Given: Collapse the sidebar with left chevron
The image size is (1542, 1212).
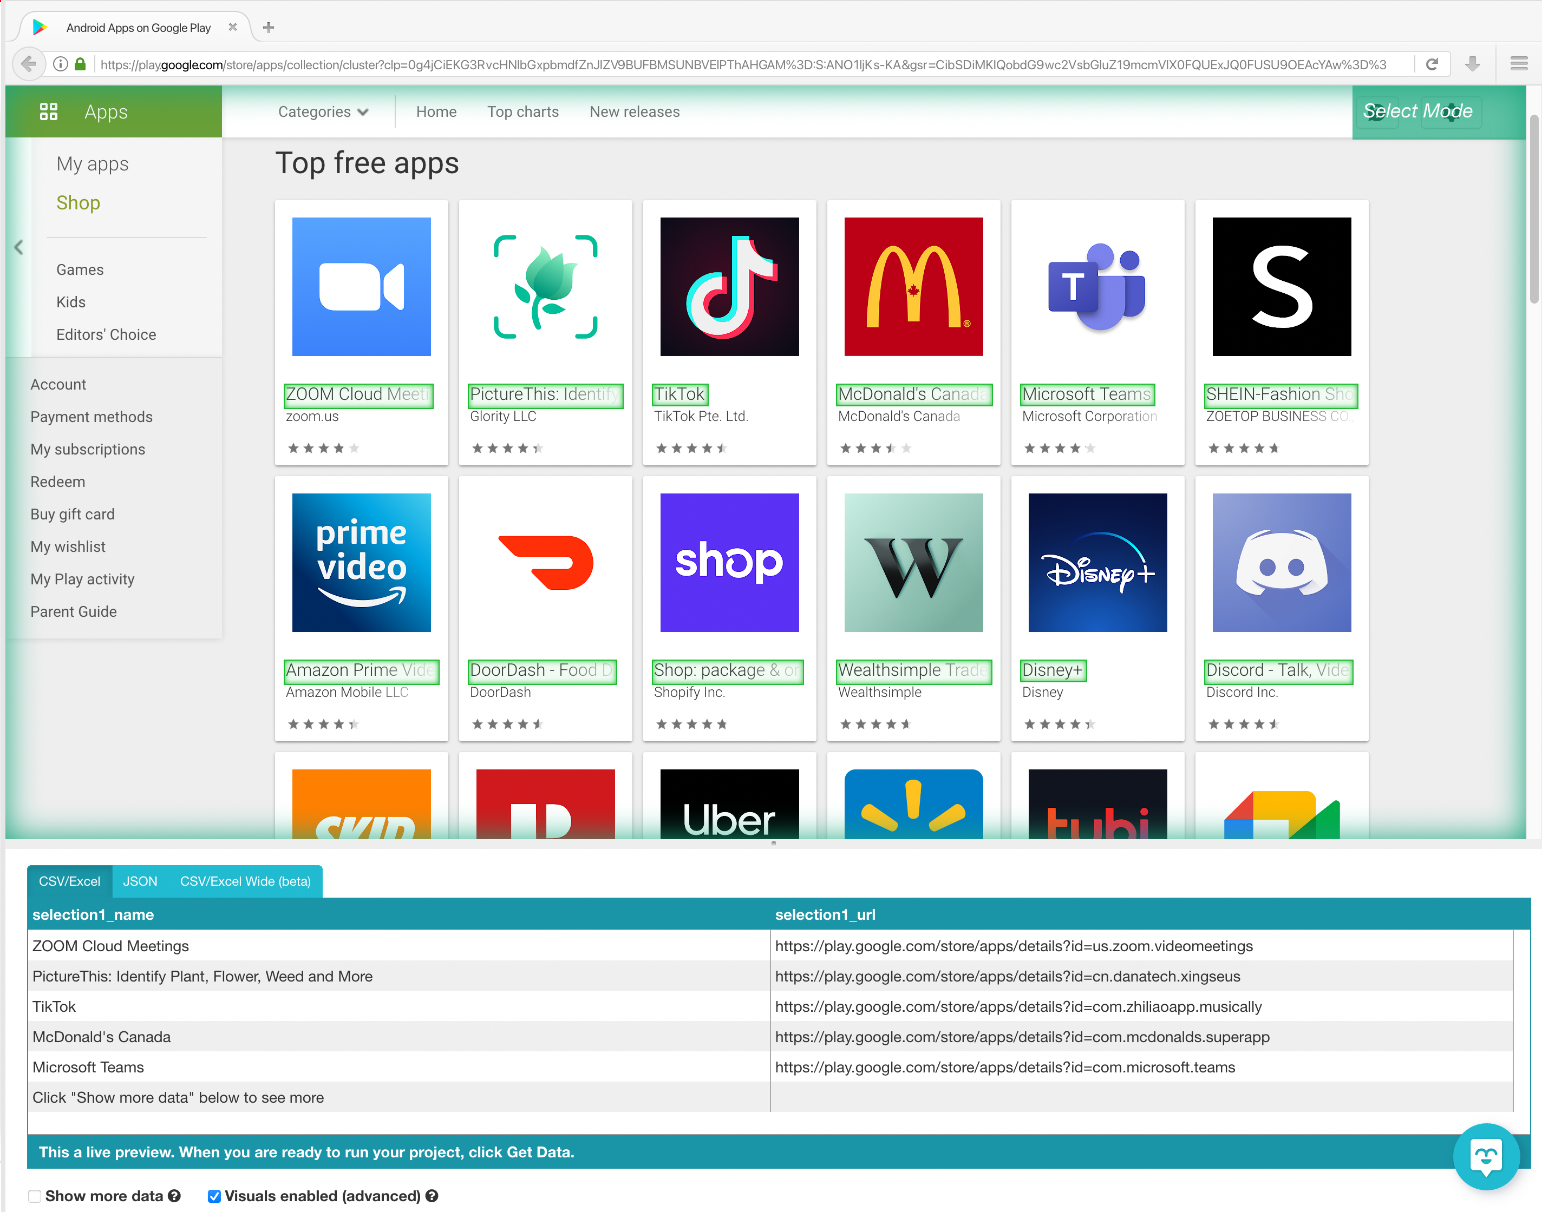Looking at the screenshot, I should (x=18, y=247).
